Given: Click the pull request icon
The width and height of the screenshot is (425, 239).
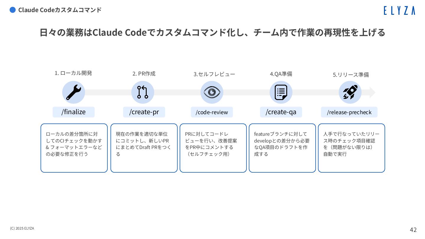Looking at the screenshot, I should point(143,92).
